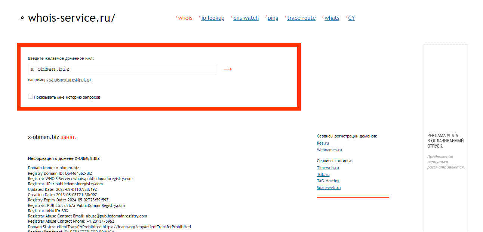This screenshot has height=232, width=483.
Task: Open the CY tool link
Action: [x=351, y=18]
